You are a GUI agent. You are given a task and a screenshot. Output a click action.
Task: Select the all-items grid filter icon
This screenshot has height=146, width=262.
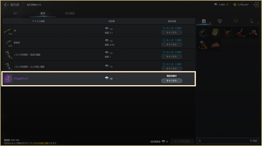point(204,21)
